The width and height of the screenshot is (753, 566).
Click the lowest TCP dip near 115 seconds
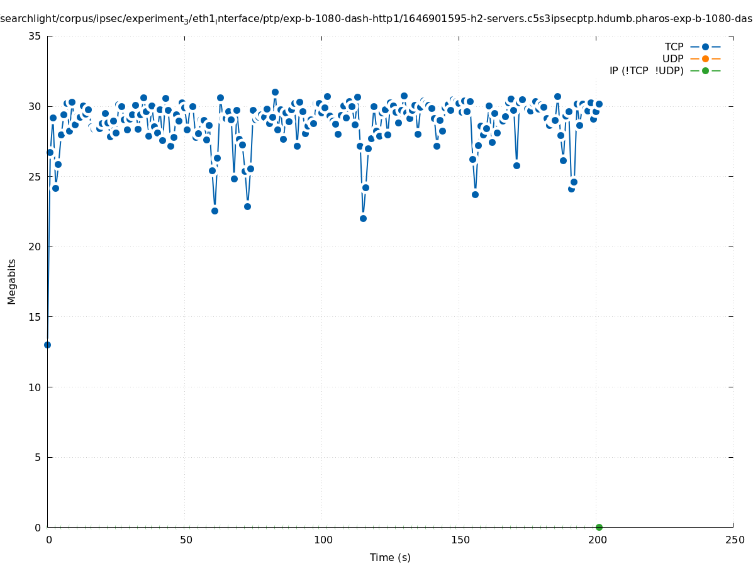pyautogui.click(x=363, y=218)
